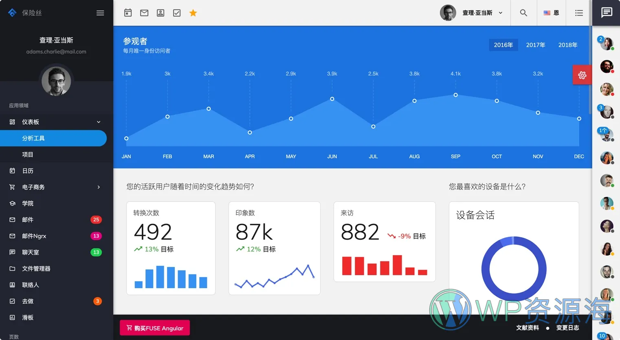Screen dimensions: 620x340
Task: Switch the visitors chart to 2018年
Action: (x=567, y=45)
